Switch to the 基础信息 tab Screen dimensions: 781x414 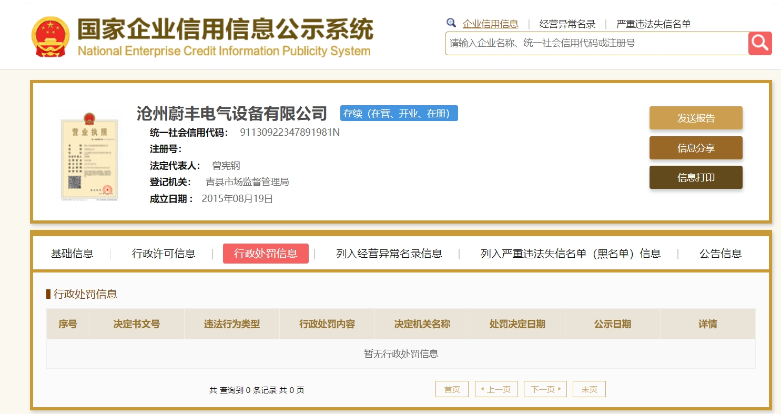(72, 254)
